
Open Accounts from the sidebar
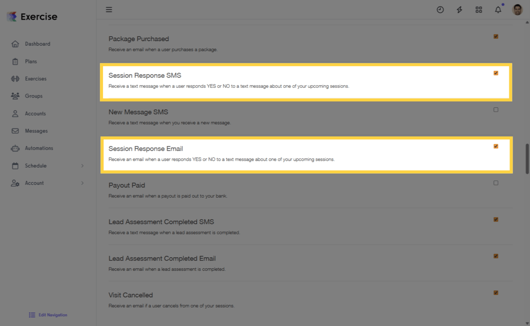(35, 113)
